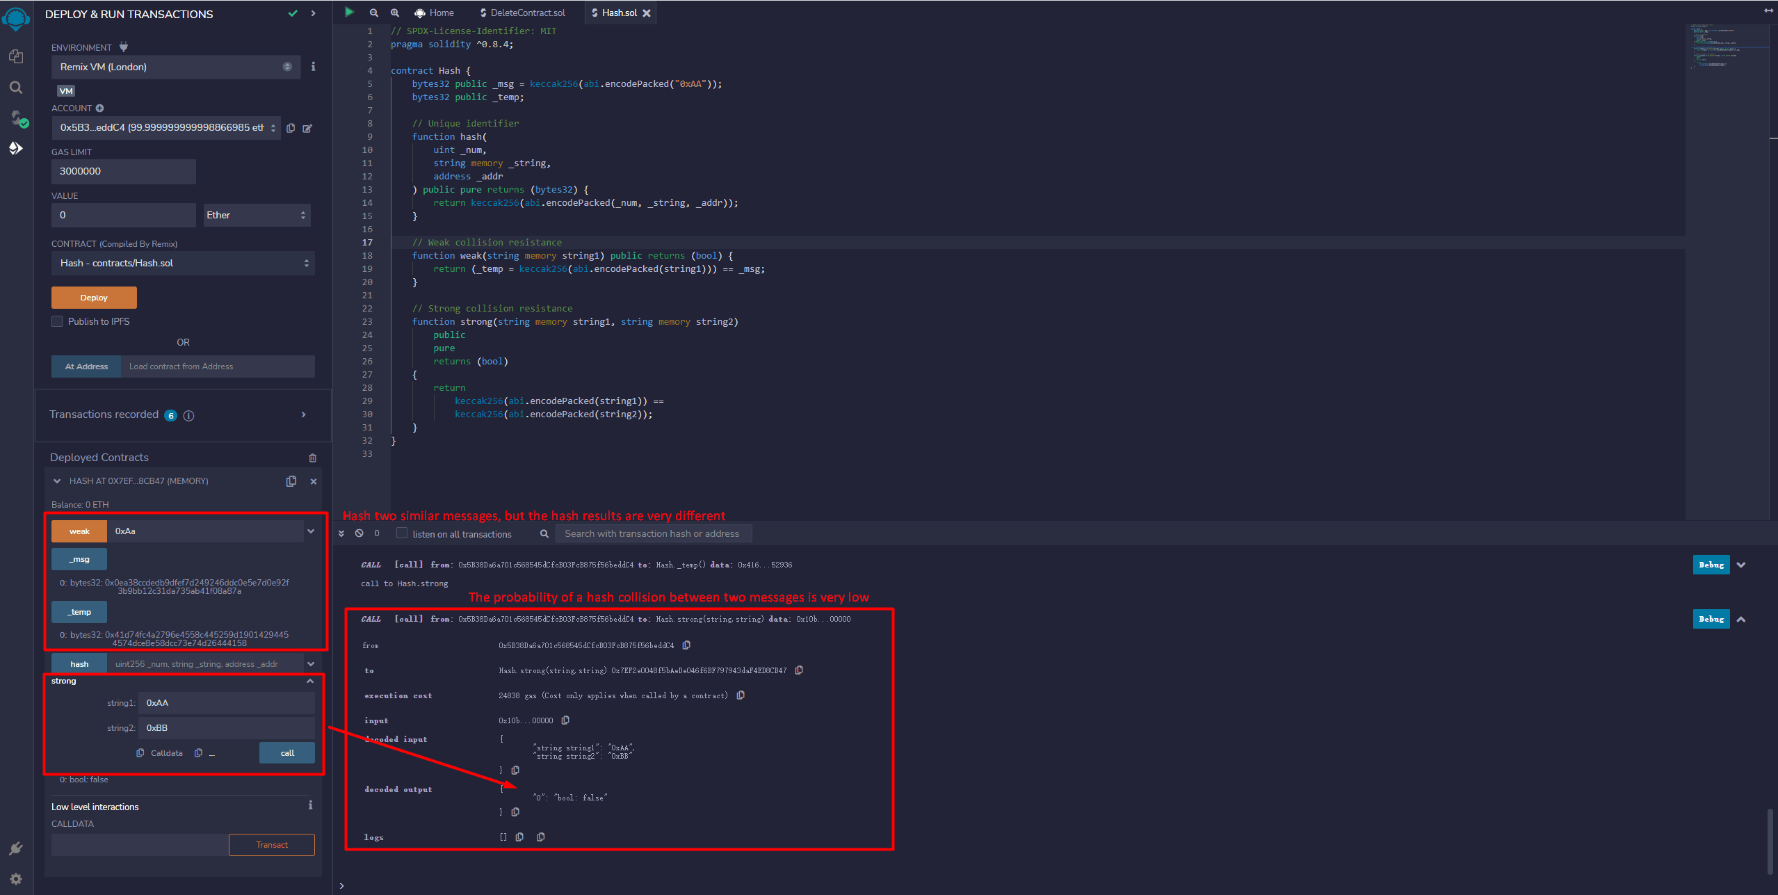Open the Search in files sidebar icon
Screen dimensions: 1778x895
15,88
